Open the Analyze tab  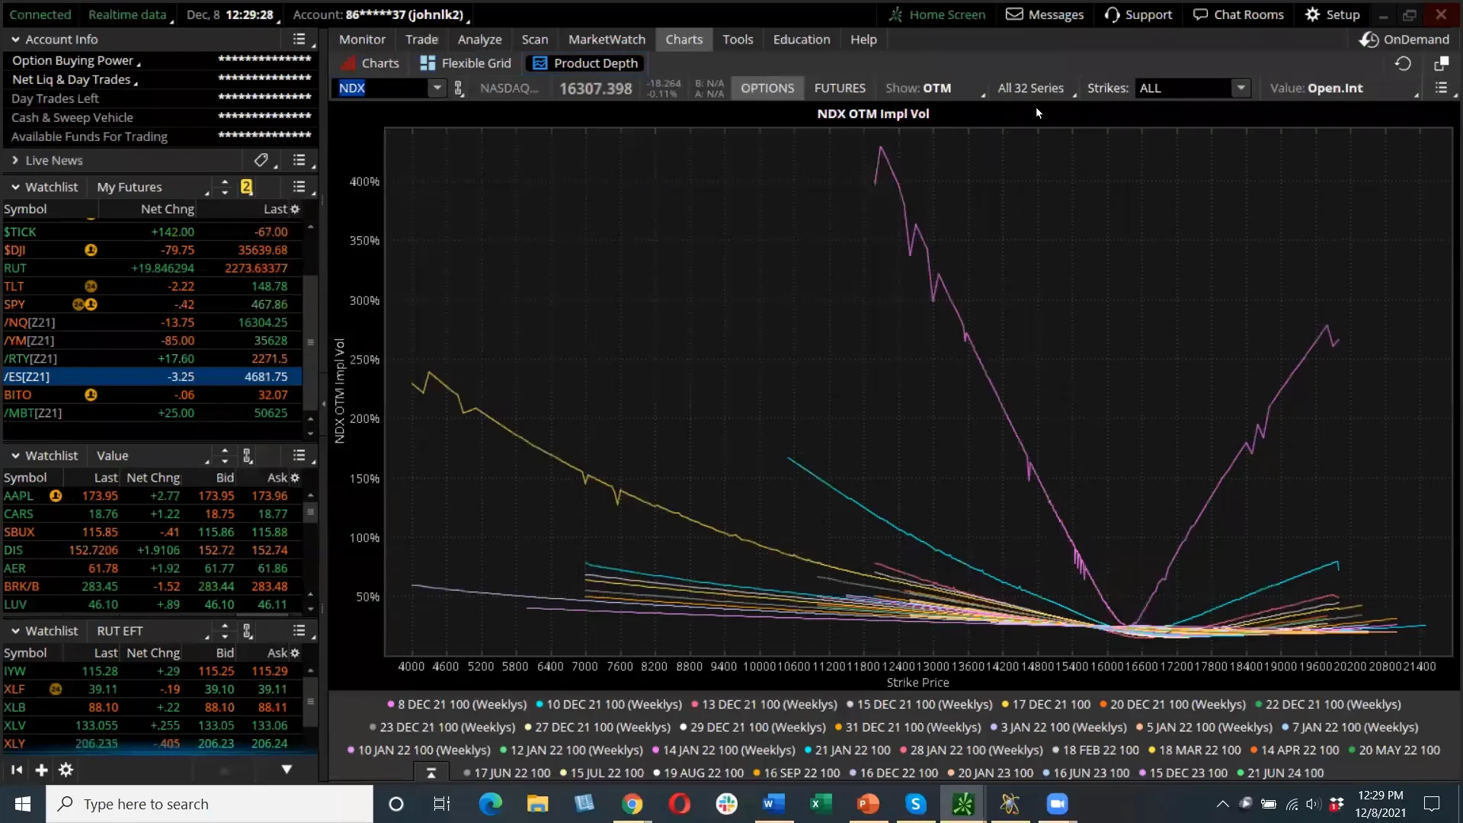click(x=479, y=39)
